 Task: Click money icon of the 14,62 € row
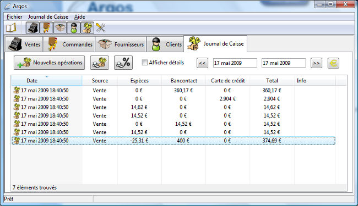(17, 107)
